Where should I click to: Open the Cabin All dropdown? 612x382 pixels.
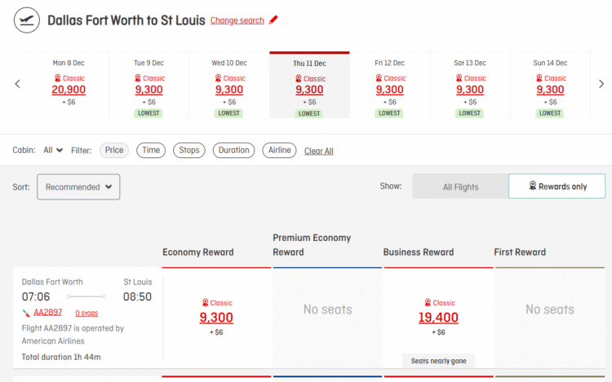tap(53, 150)
